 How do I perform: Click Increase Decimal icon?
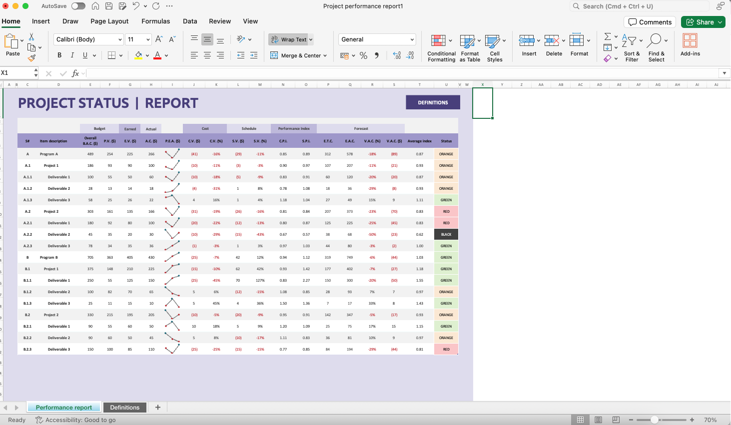(397, 55)
